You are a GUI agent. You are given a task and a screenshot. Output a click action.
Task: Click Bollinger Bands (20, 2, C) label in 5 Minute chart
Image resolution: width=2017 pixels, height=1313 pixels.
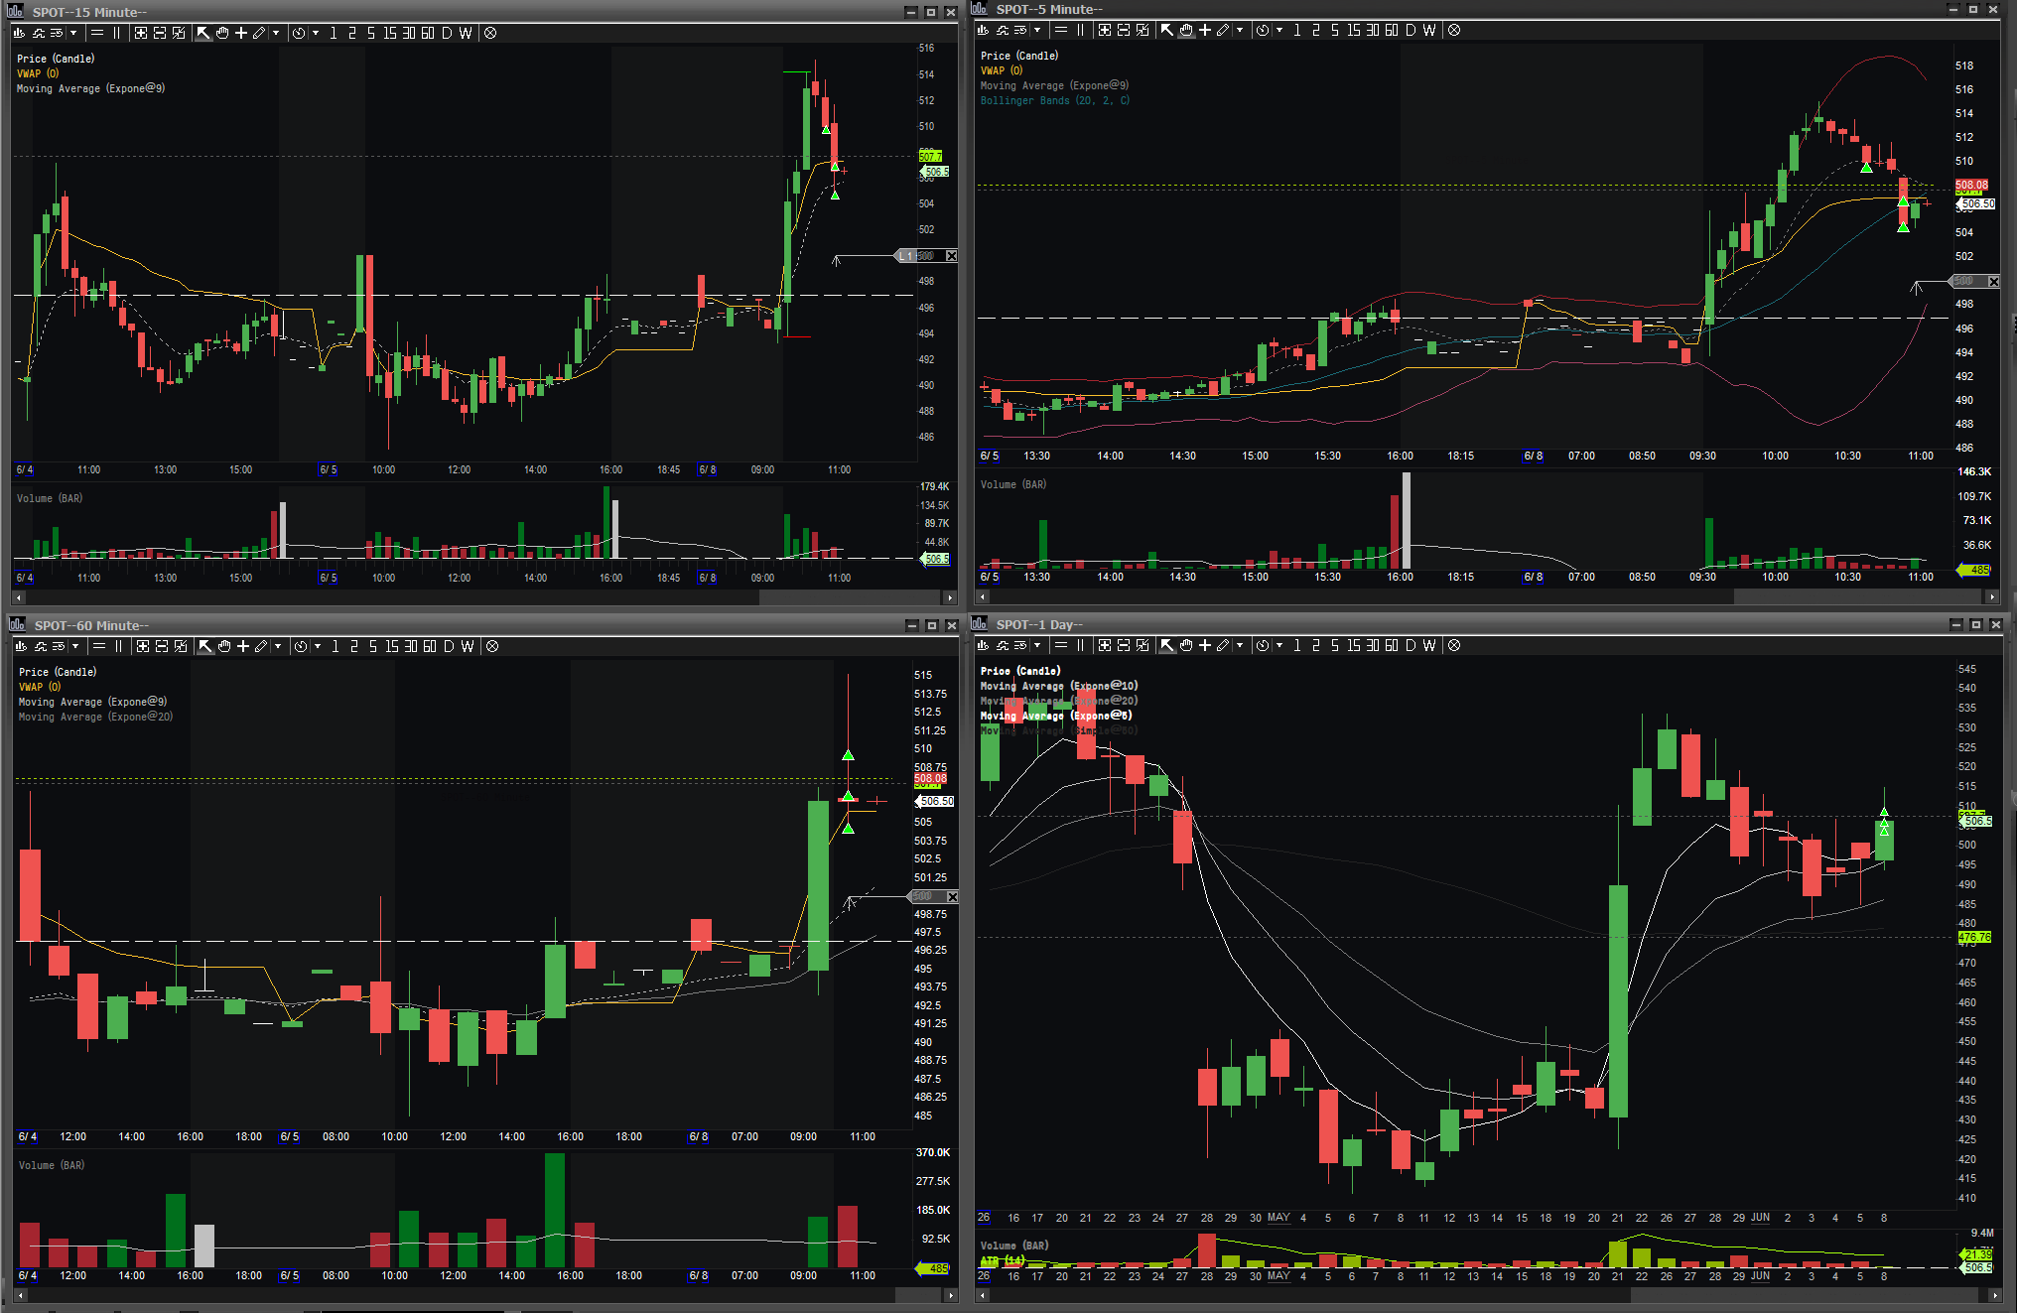pyautogui.click(x=1055, y=100)
